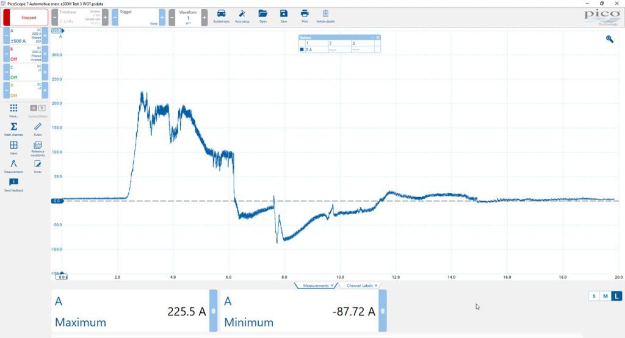Increase Timebase with the plus button
Viewport: 625px width, 338px height.
pos(105,18)
